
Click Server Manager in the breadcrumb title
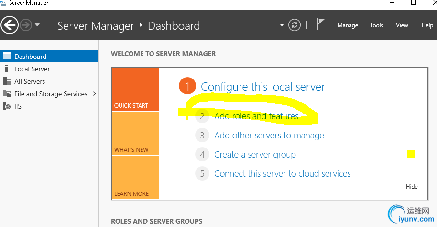[96, 26]
